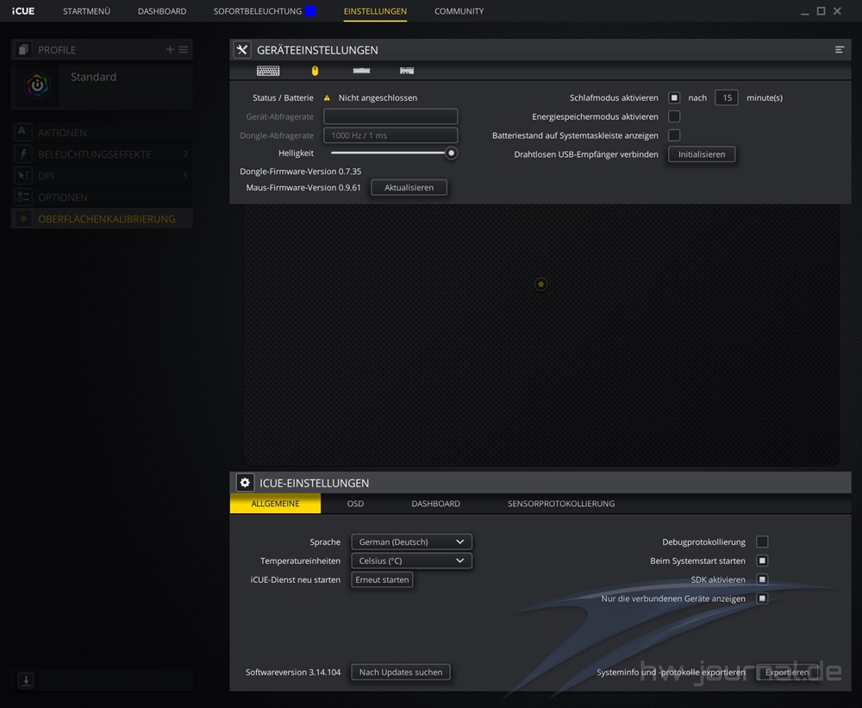Click the Initialisieren button
862x708 pixels.
702,154
